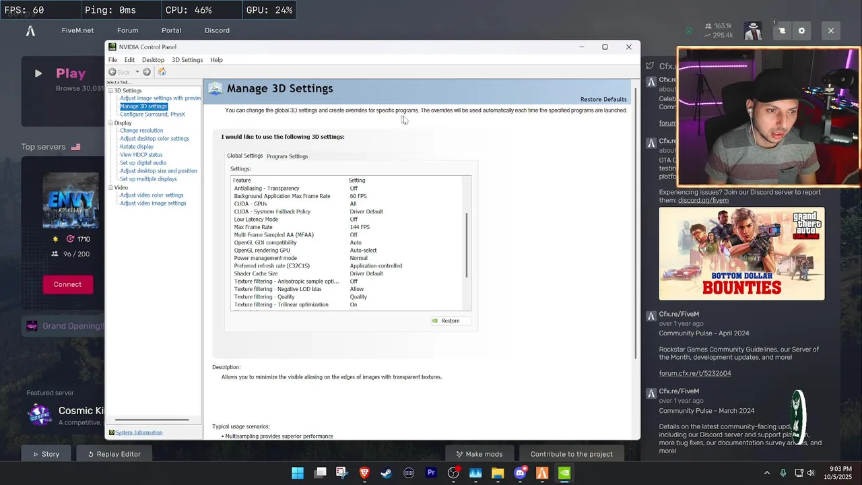Show hidden system tray icons
862x485 pixels.
tap(766, 473)
